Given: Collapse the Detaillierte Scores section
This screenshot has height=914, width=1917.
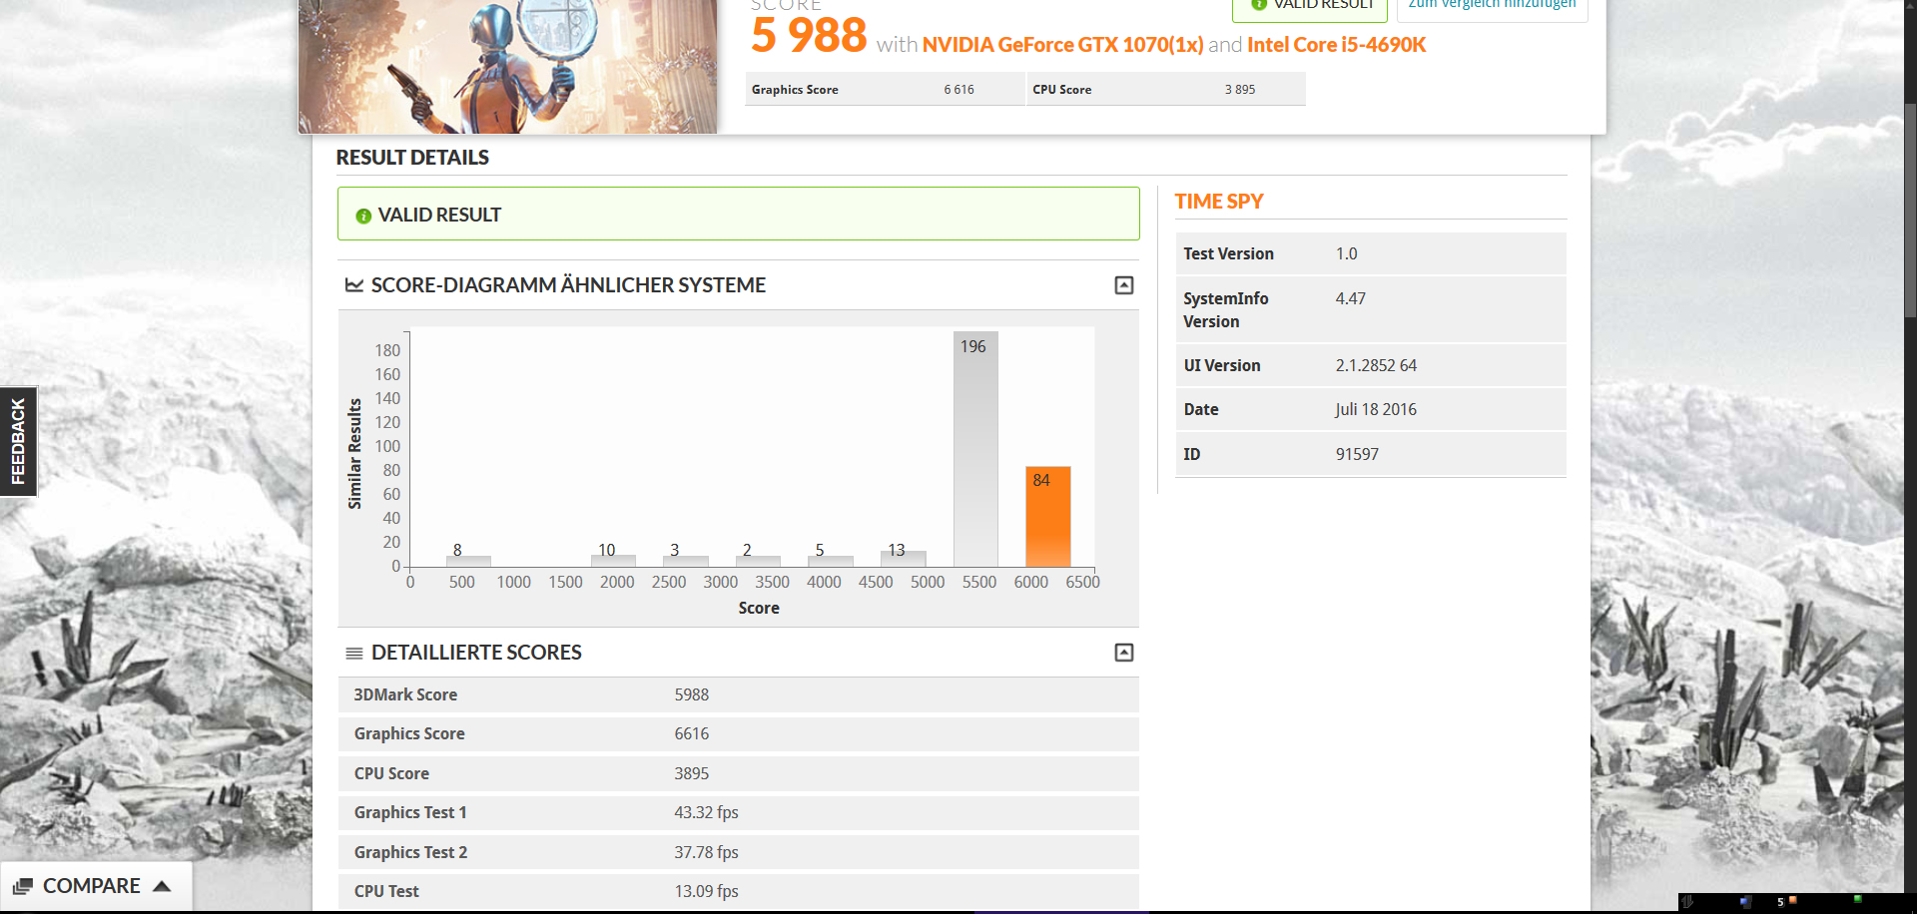Looking at the screenshot, I should pos(1123,653).
